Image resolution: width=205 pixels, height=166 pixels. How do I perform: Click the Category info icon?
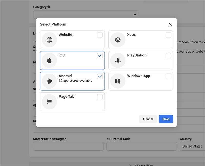click(49, 7)
